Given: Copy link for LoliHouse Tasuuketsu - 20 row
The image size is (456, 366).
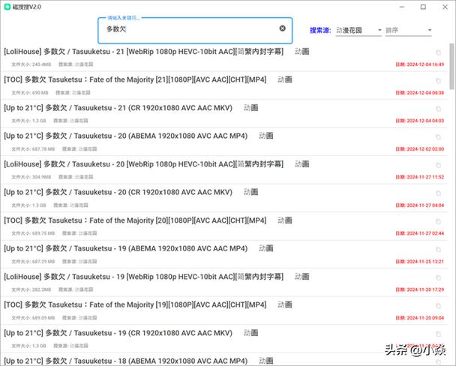Looking at the screenshot, I should click(x=438, y=165).
